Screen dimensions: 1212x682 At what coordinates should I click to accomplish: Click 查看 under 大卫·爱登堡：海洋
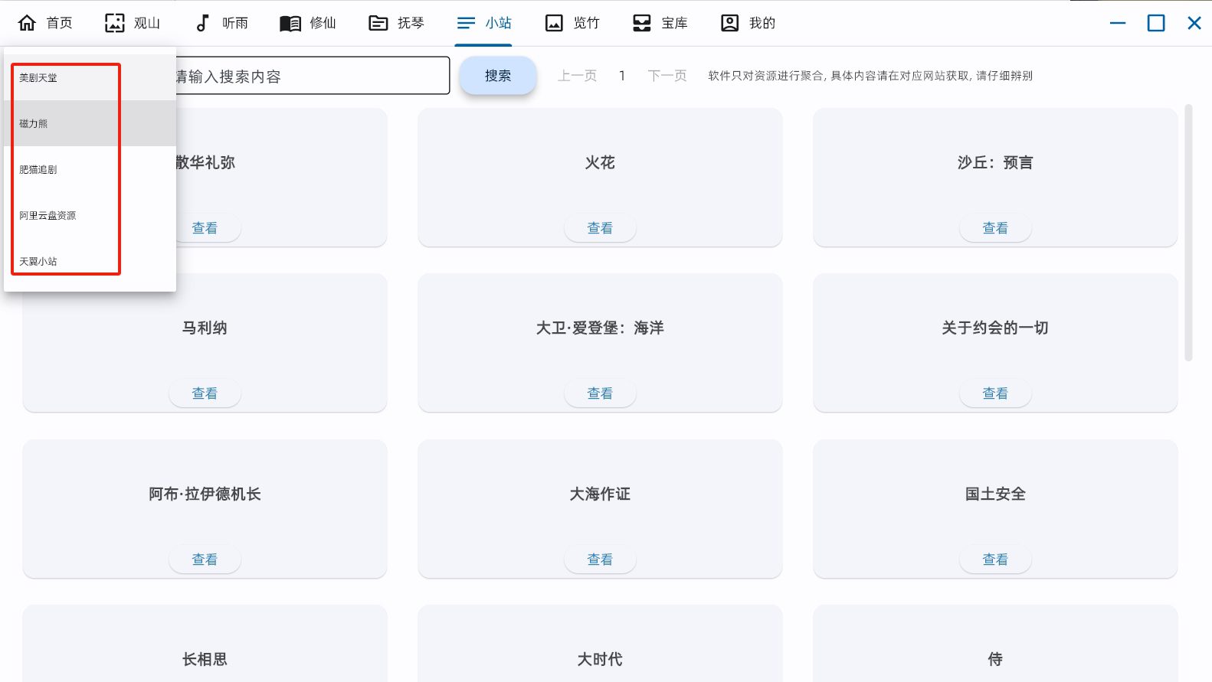600,393
